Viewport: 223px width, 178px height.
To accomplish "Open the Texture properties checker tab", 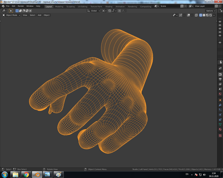I will pos(220,135).
